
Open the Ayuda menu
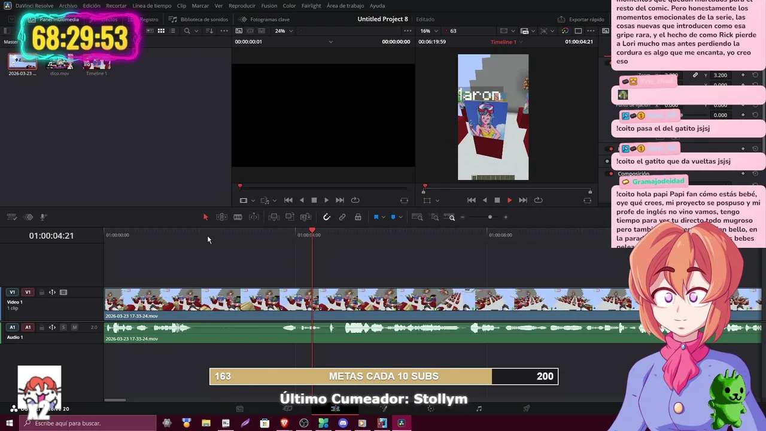377,5
